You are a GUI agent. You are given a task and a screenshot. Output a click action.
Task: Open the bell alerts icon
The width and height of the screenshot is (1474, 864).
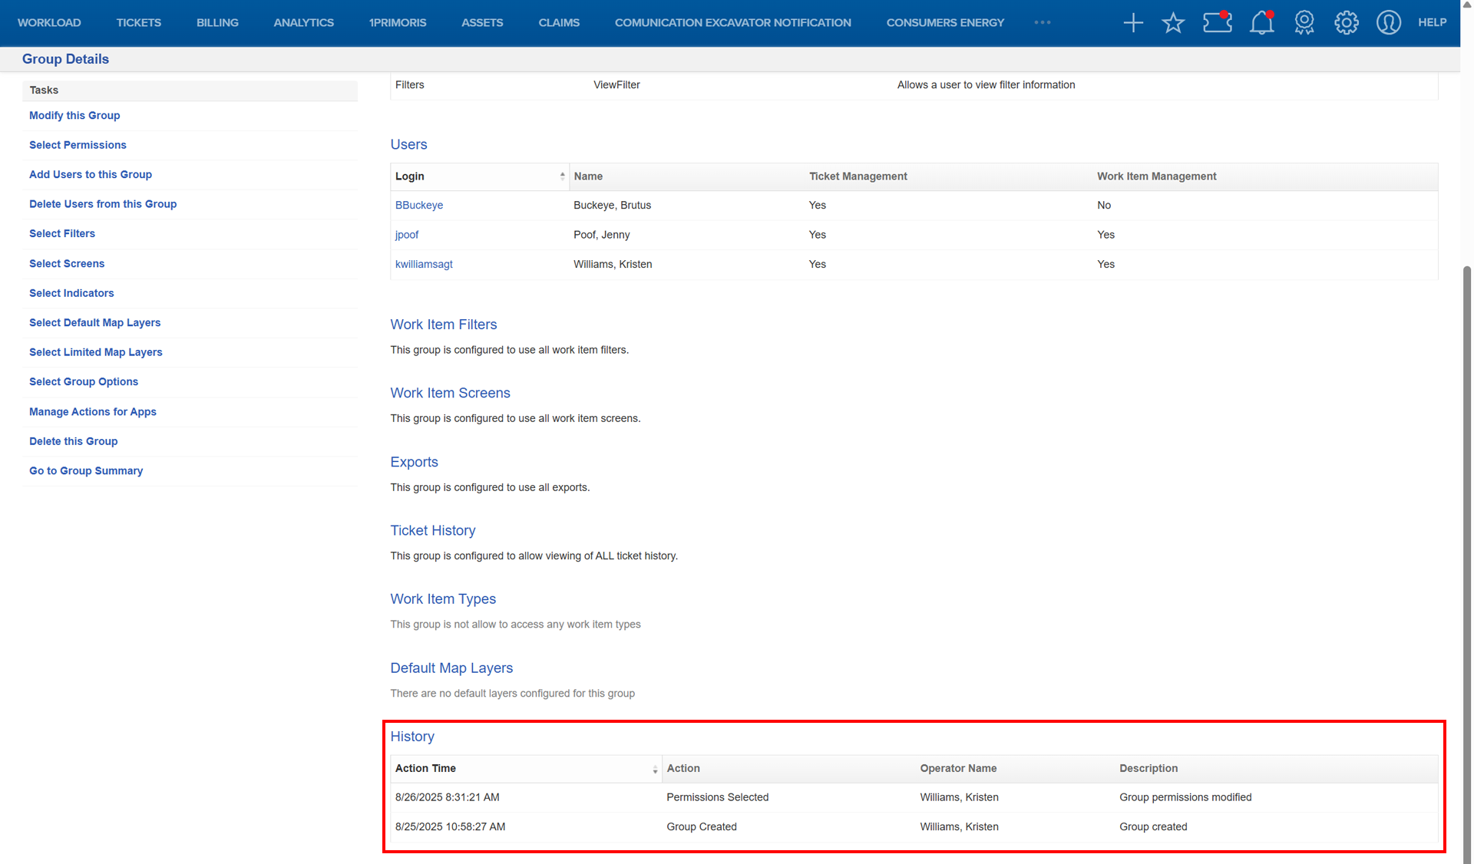coord(1261,23)
